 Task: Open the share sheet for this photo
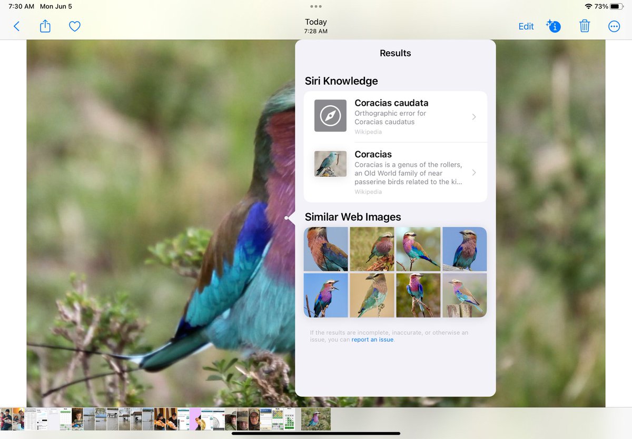[45, 26]
